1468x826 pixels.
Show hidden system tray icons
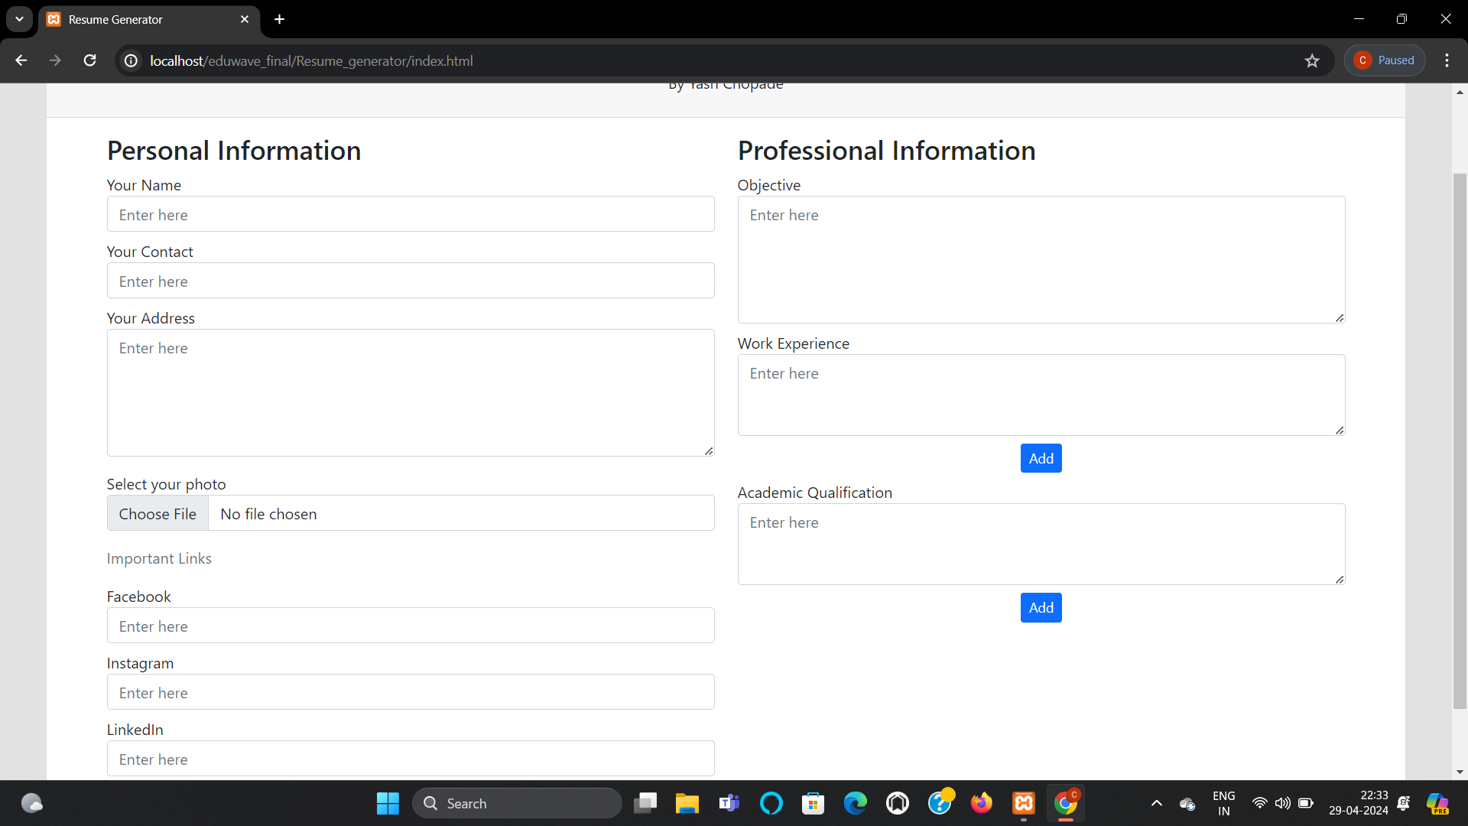coord(1156,803)
